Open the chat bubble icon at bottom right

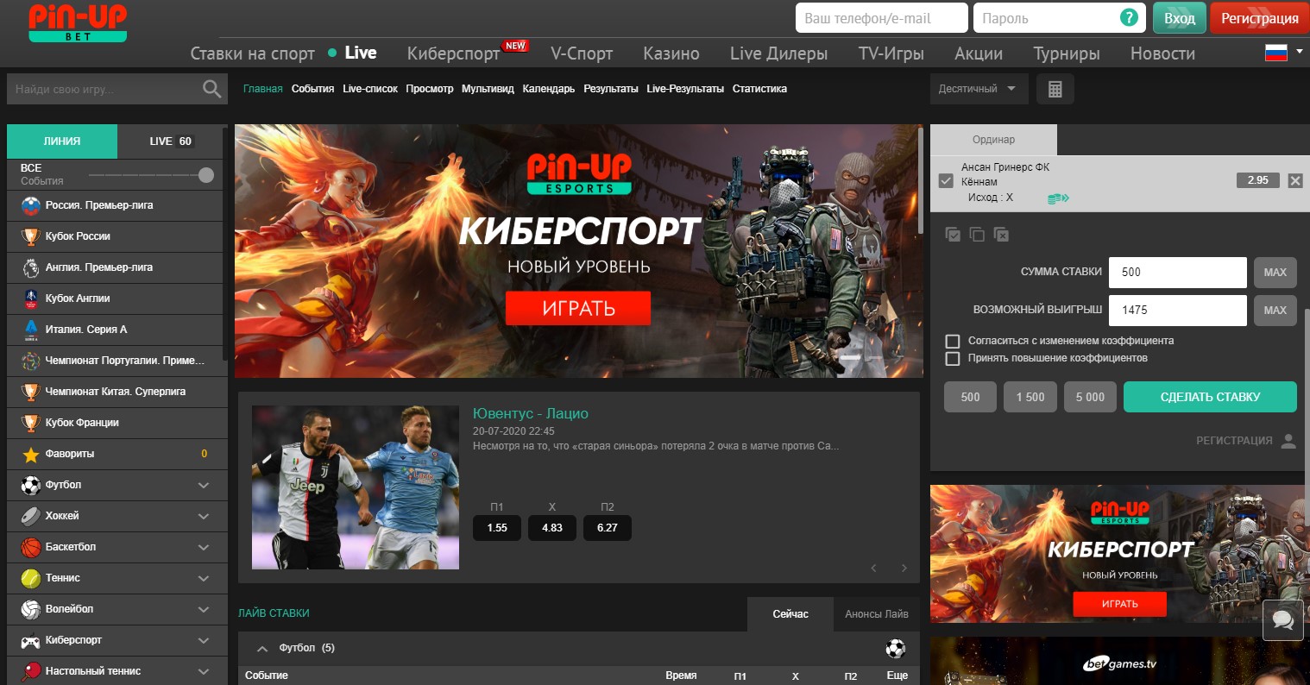pos(1283,620)
